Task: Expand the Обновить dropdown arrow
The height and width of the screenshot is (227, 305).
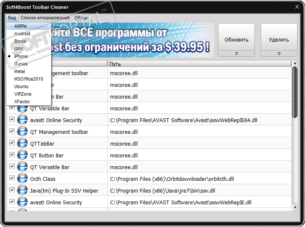Action: point(236,53)
